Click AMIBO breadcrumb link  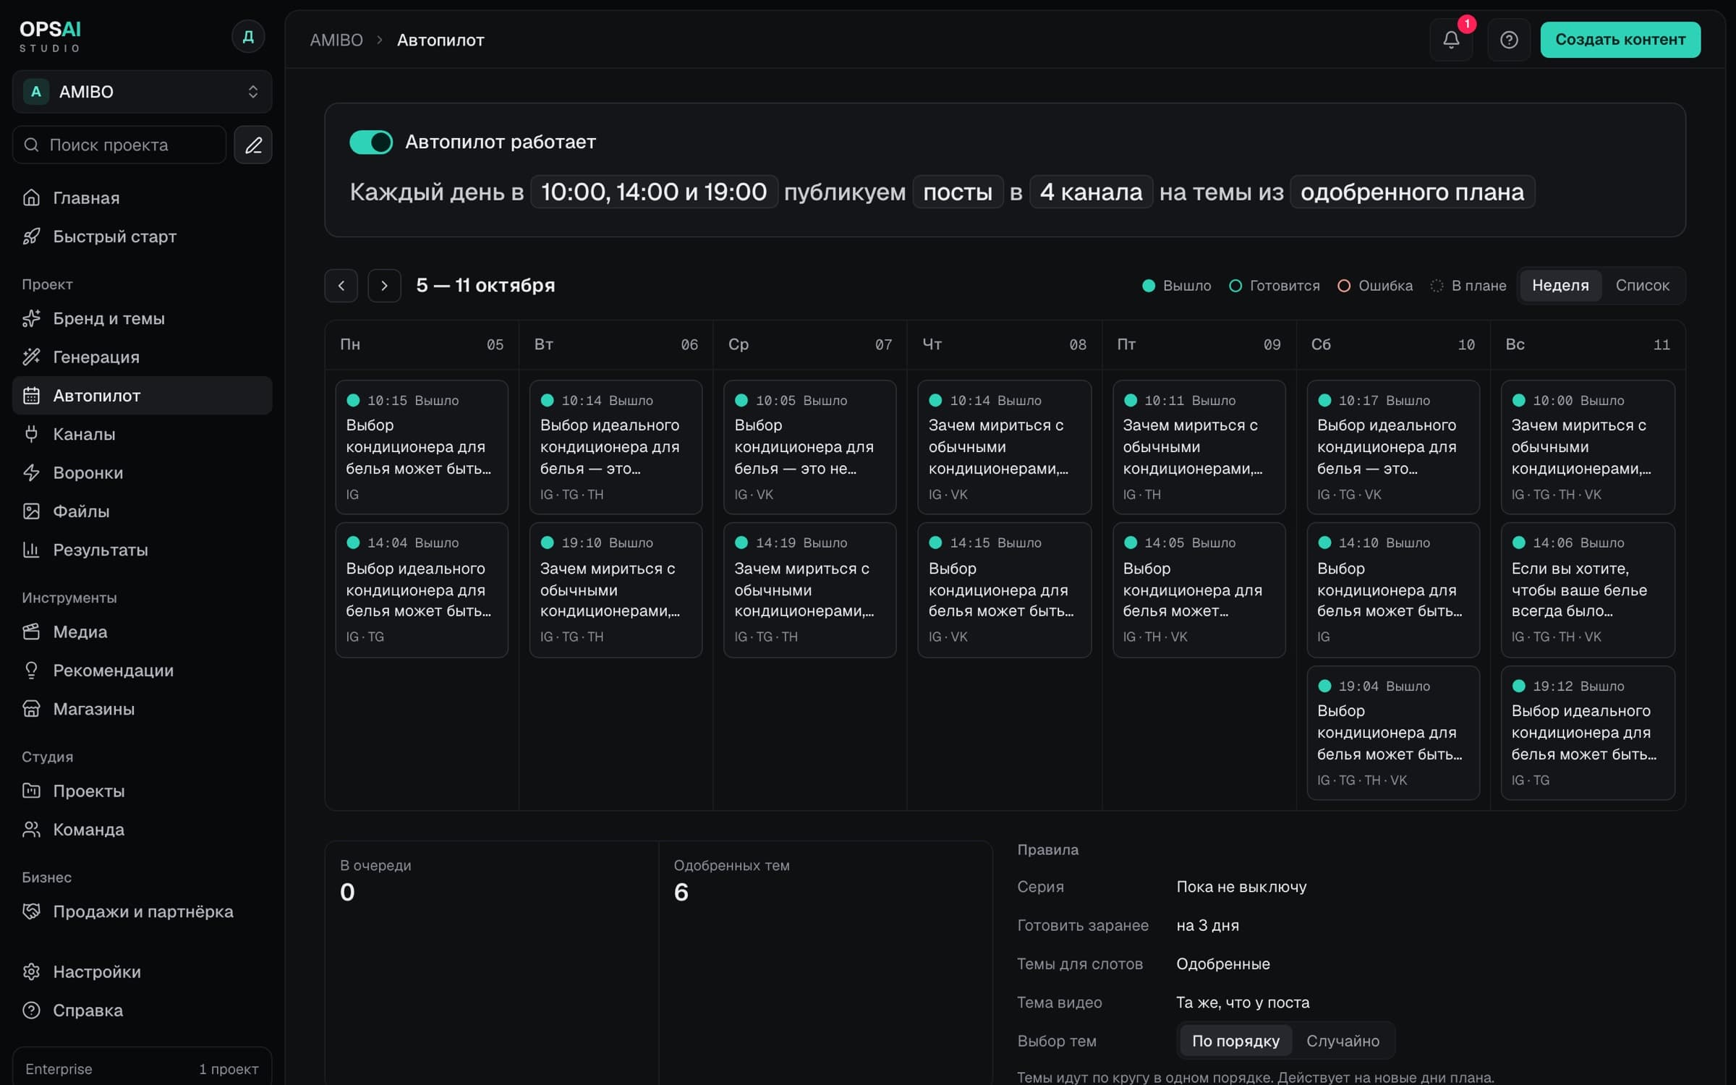(x=336, y=40)
